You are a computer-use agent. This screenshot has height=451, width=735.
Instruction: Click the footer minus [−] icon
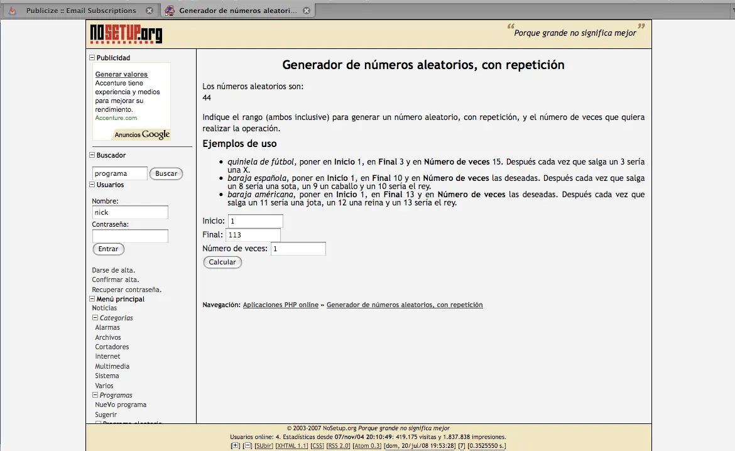click(x=248, y=446)
